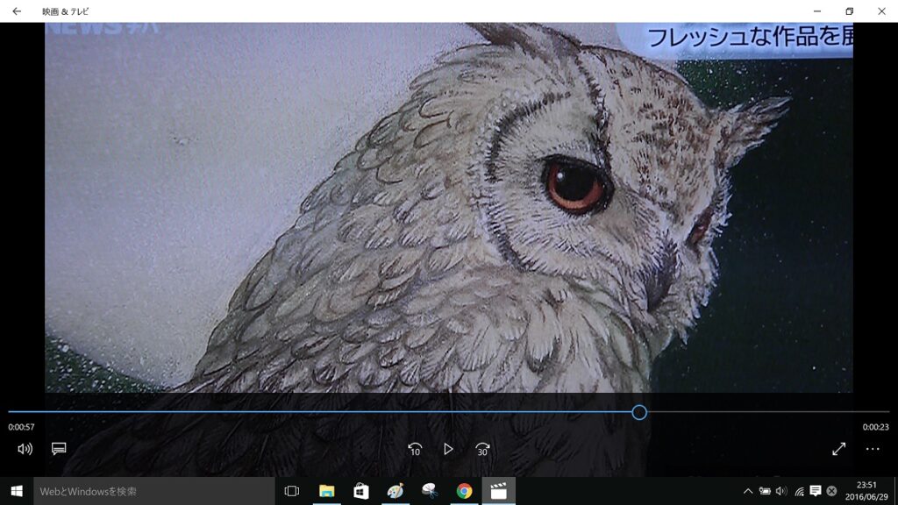Open the Action Center notifications
The height and width of the screenshot is (505, 898).
(x=816, y=491)
